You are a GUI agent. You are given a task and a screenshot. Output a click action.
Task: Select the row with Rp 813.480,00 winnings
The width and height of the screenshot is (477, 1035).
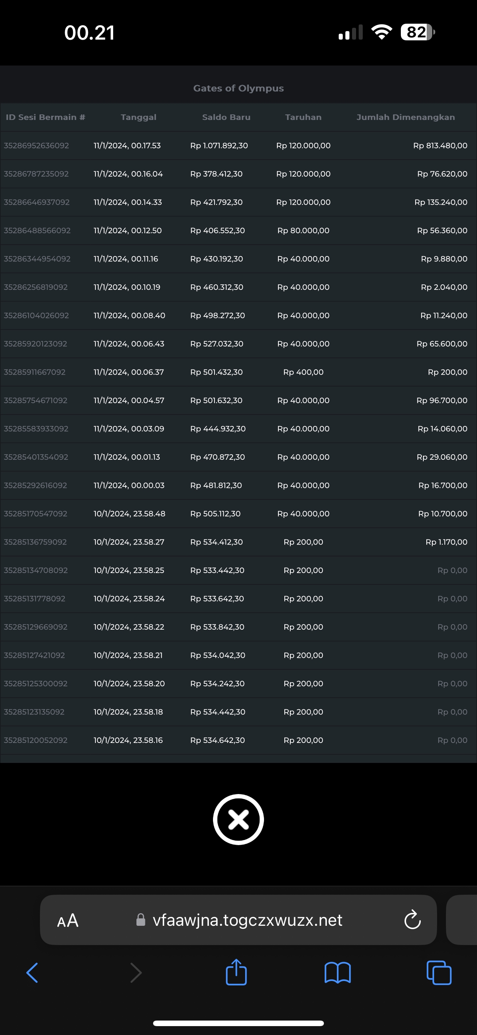tap(440, 145)
